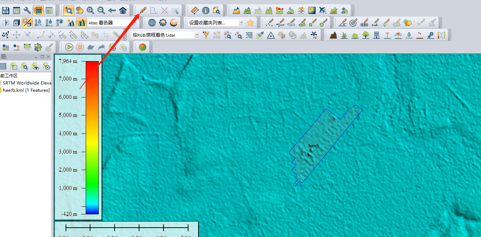Click the turtle slow speed icon
Screen dimensions: 481x237
pos(91,47)
